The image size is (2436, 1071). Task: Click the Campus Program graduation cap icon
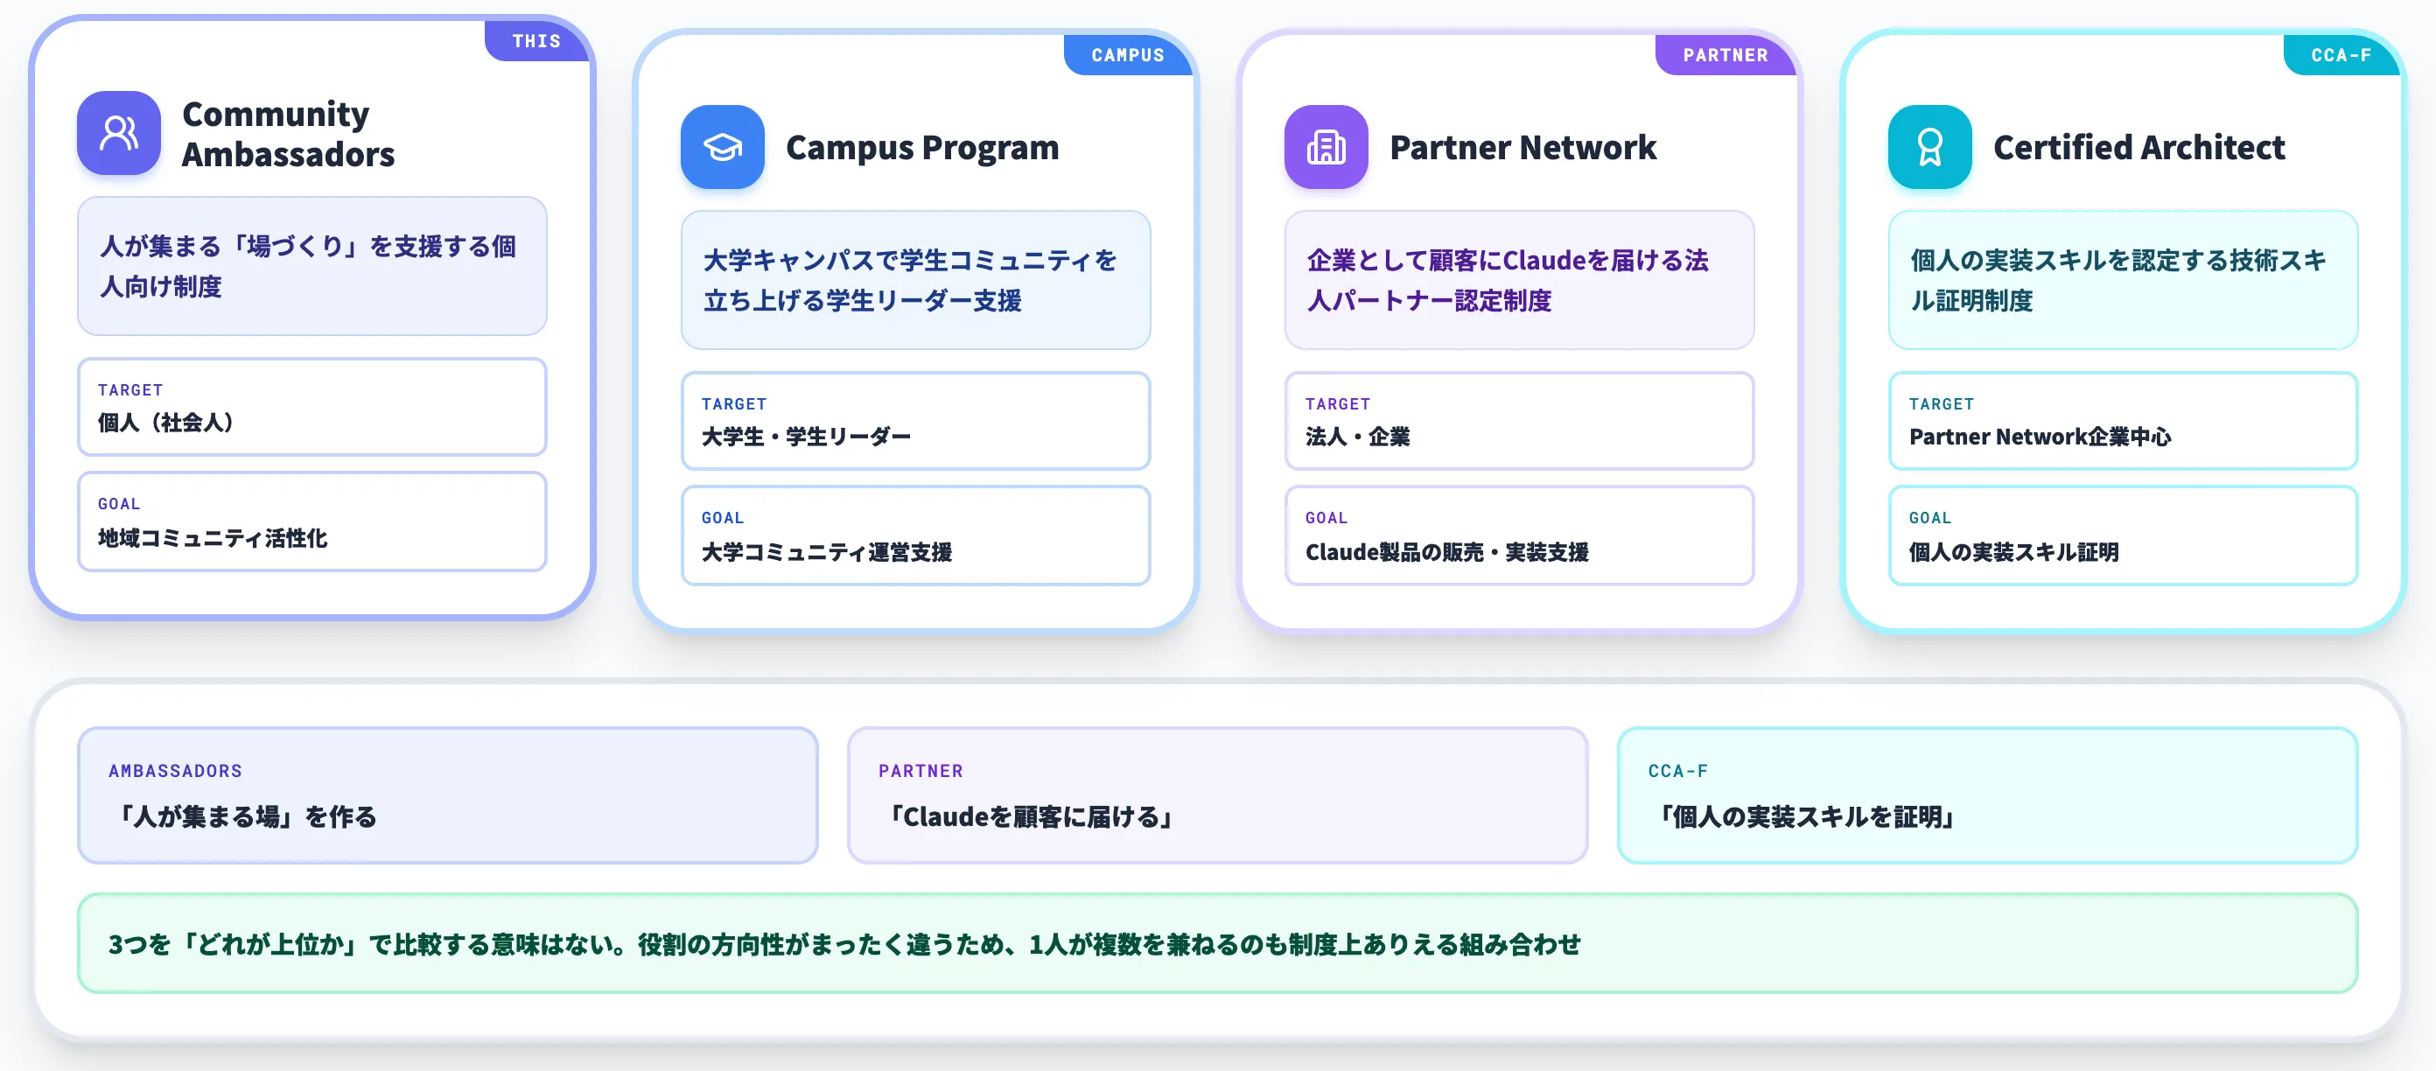pos(723,148)
